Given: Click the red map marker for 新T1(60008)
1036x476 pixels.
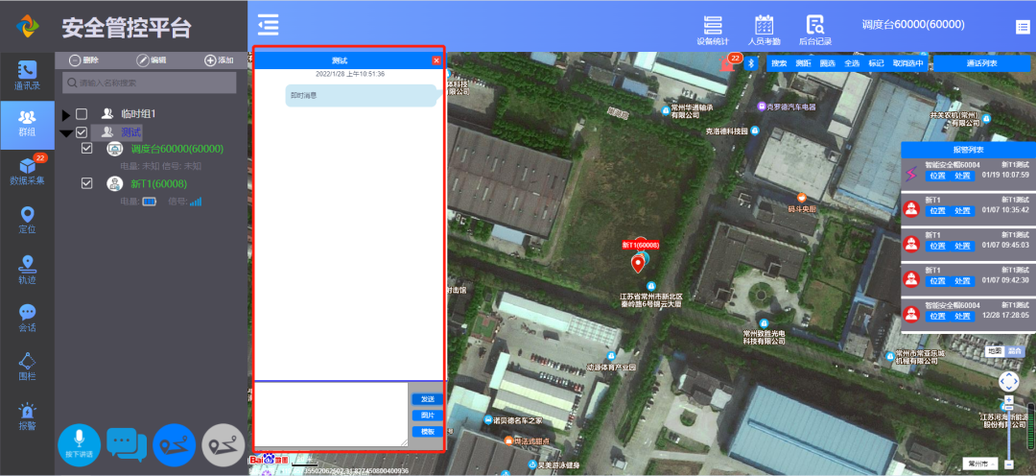Looking at the screenshot, I should click(638, 265).
